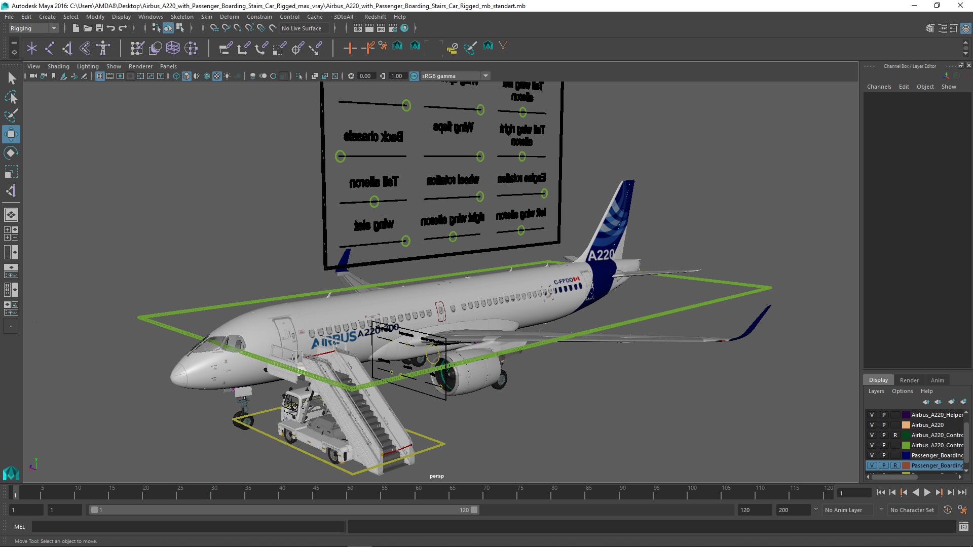Toggle R display type of dark-green Airbus_A220_Contro layer

point(895,435)
